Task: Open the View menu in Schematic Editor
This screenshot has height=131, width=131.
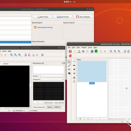Action: click(78, 47)
